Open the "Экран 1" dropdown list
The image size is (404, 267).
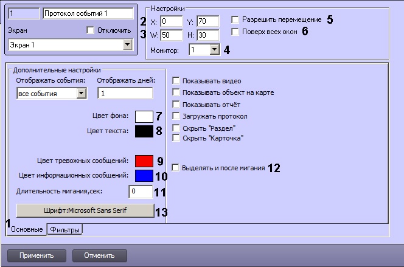pyautogui.click(x=127, y=44)
